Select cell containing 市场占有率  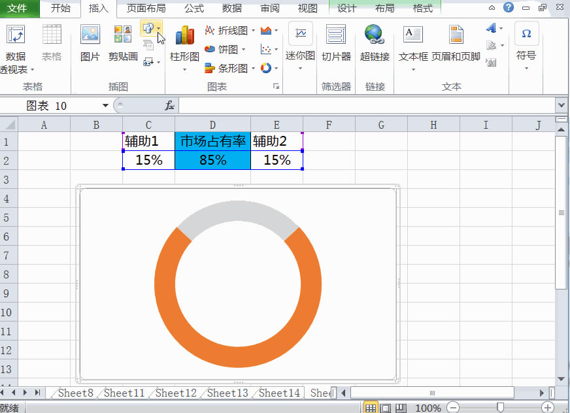click(212, 141)
